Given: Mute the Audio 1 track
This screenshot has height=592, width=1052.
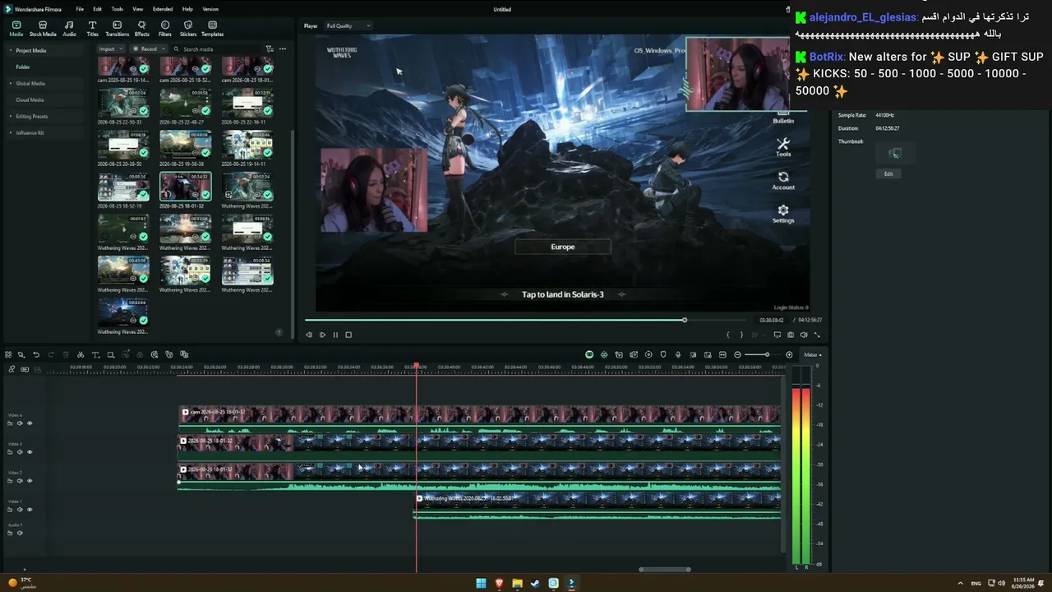Looking at the screenshot, I should tap(20, 533).
